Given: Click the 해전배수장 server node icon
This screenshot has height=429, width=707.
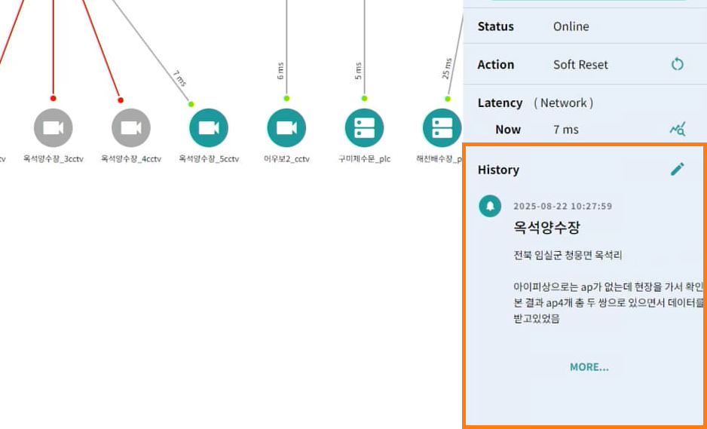Looking at the screenshot, I should click(442, 127).
